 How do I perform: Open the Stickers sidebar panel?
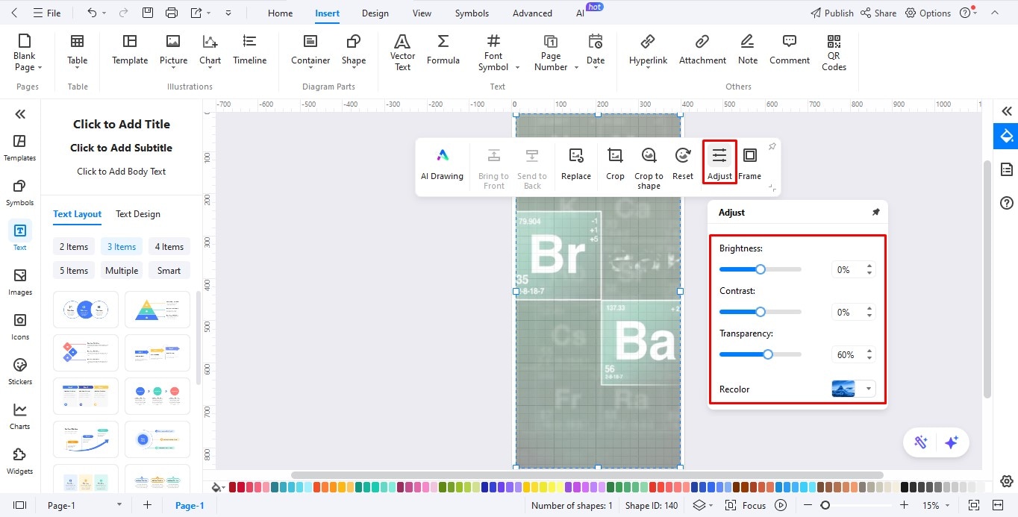(20, 372)
